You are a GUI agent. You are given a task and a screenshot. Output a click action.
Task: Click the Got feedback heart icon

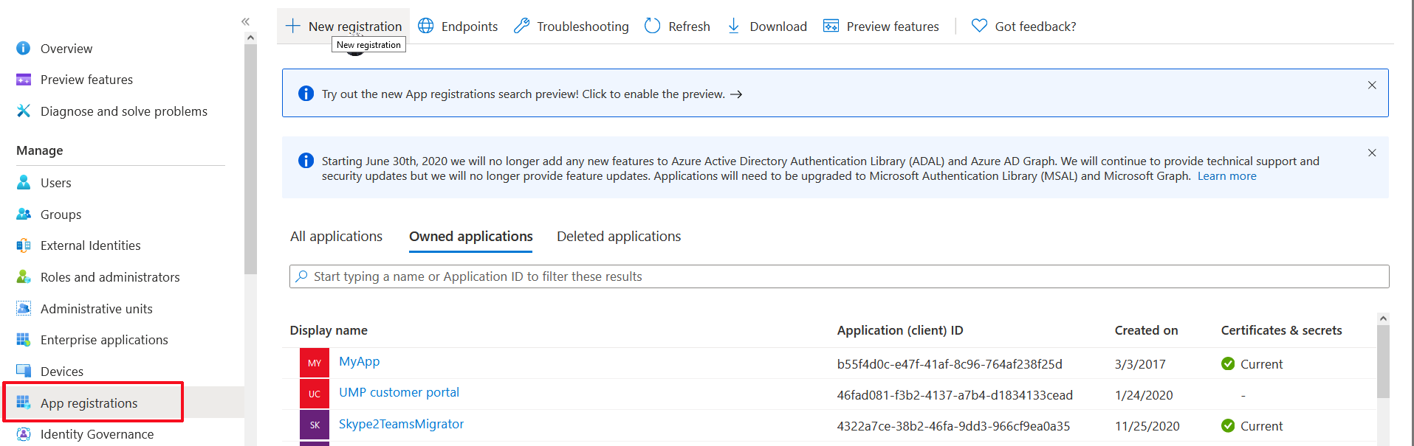[x=979, y=26]
